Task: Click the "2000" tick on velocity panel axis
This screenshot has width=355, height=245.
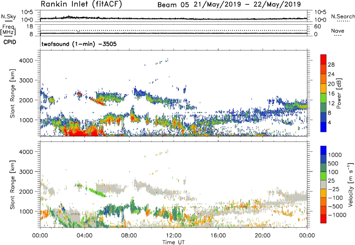Action: 26,191
